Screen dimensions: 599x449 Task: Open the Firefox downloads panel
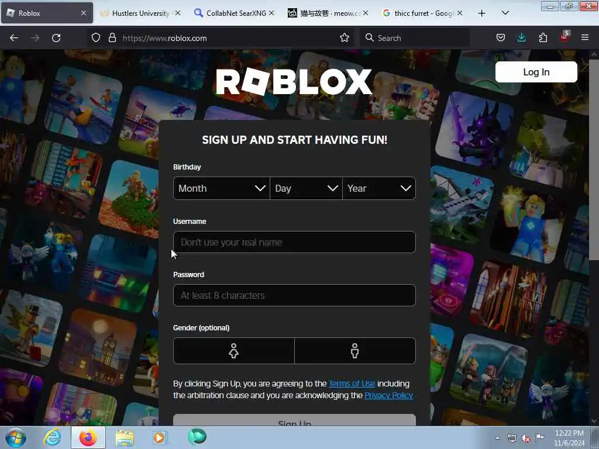521,38
